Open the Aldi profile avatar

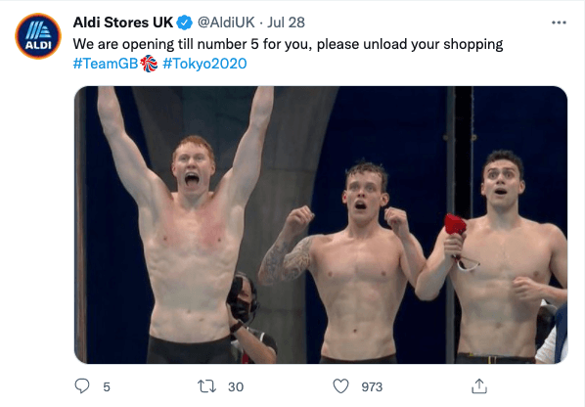(38, 36)
